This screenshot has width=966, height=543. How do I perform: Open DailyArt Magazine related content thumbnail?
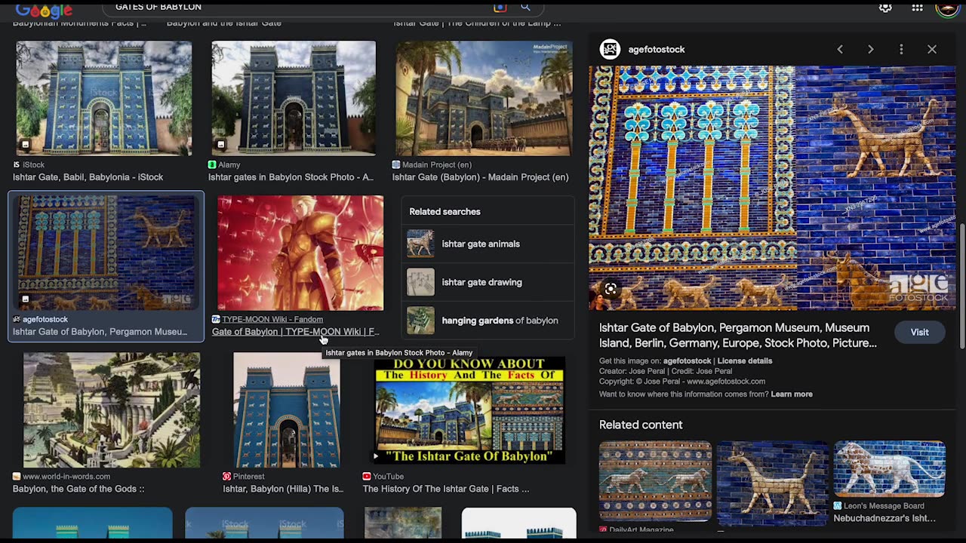pyautogui.click(x=655, y=482)
